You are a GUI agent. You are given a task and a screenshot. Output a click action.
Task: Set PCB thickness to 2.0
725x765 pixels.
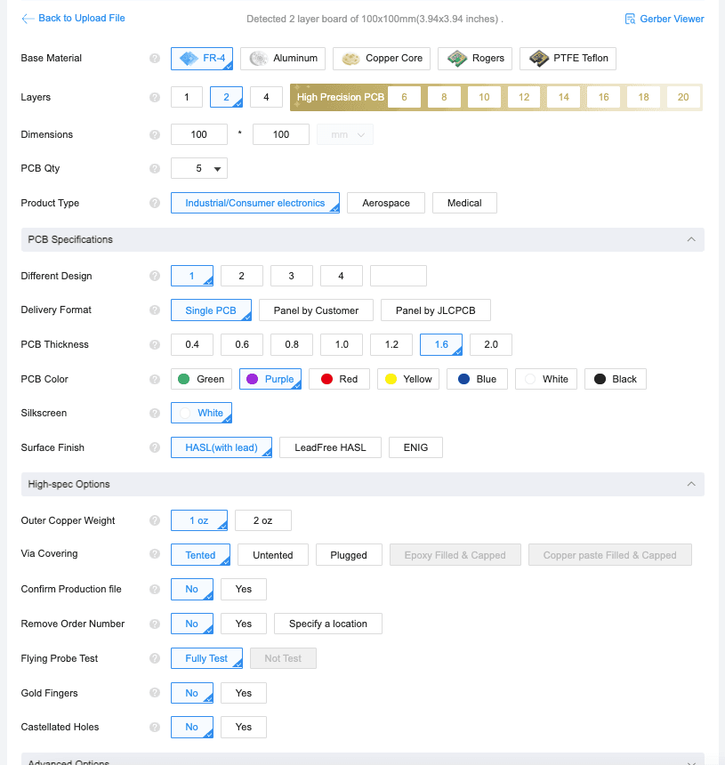(x=491, y=344)
